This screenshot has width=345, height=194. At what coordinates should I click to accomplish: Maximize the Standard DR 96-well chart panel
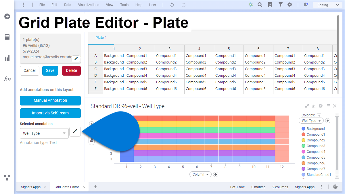tap(307, 106)
